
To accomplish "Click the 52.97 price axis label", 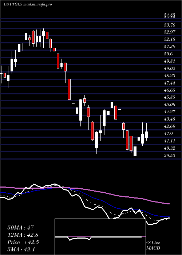I will click(170, 32).
